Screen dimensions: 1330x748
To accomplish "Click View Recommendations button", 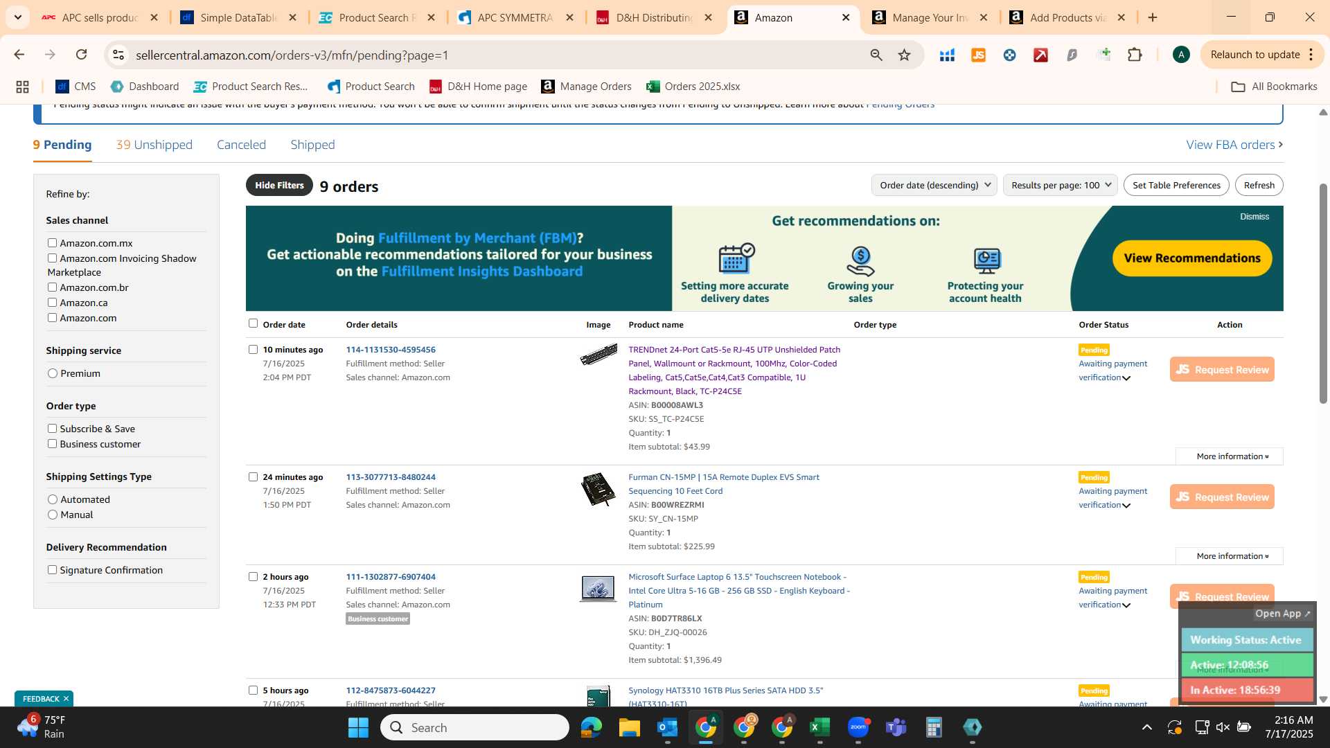I will (1192, 258).
